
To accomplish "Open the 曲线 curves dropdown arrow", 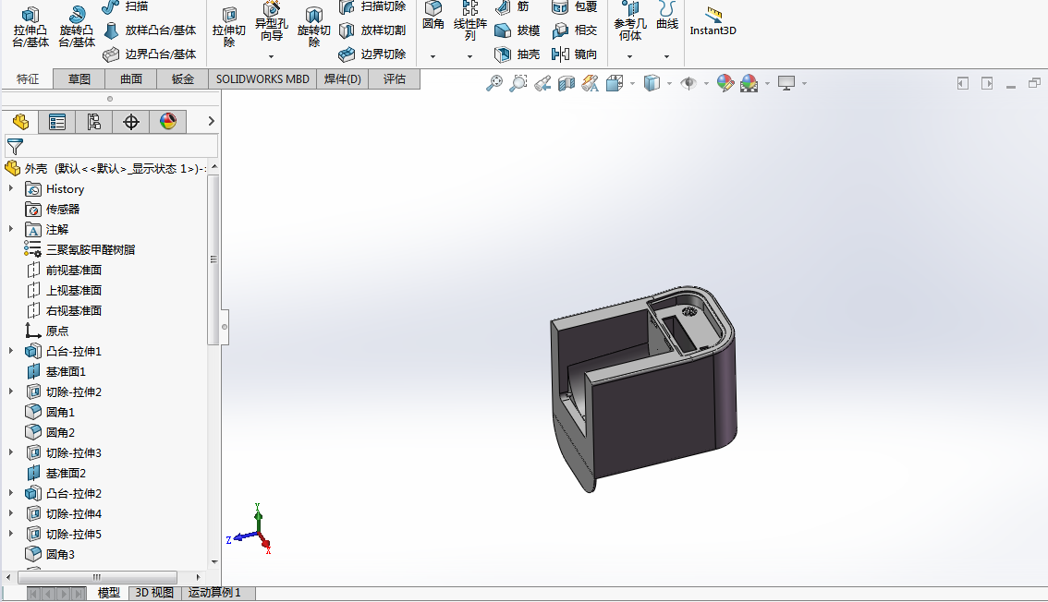I will pyautogui.click(x=666, y=56).
